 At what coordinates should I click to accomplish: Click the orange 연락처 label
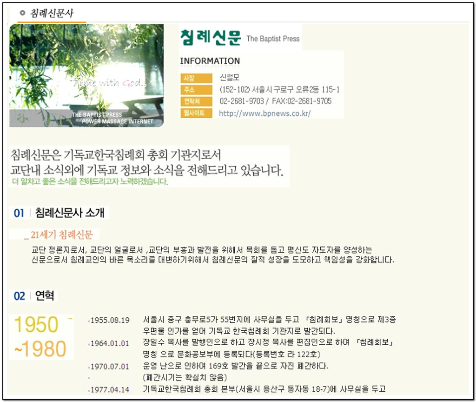click(x=196, y=101)
